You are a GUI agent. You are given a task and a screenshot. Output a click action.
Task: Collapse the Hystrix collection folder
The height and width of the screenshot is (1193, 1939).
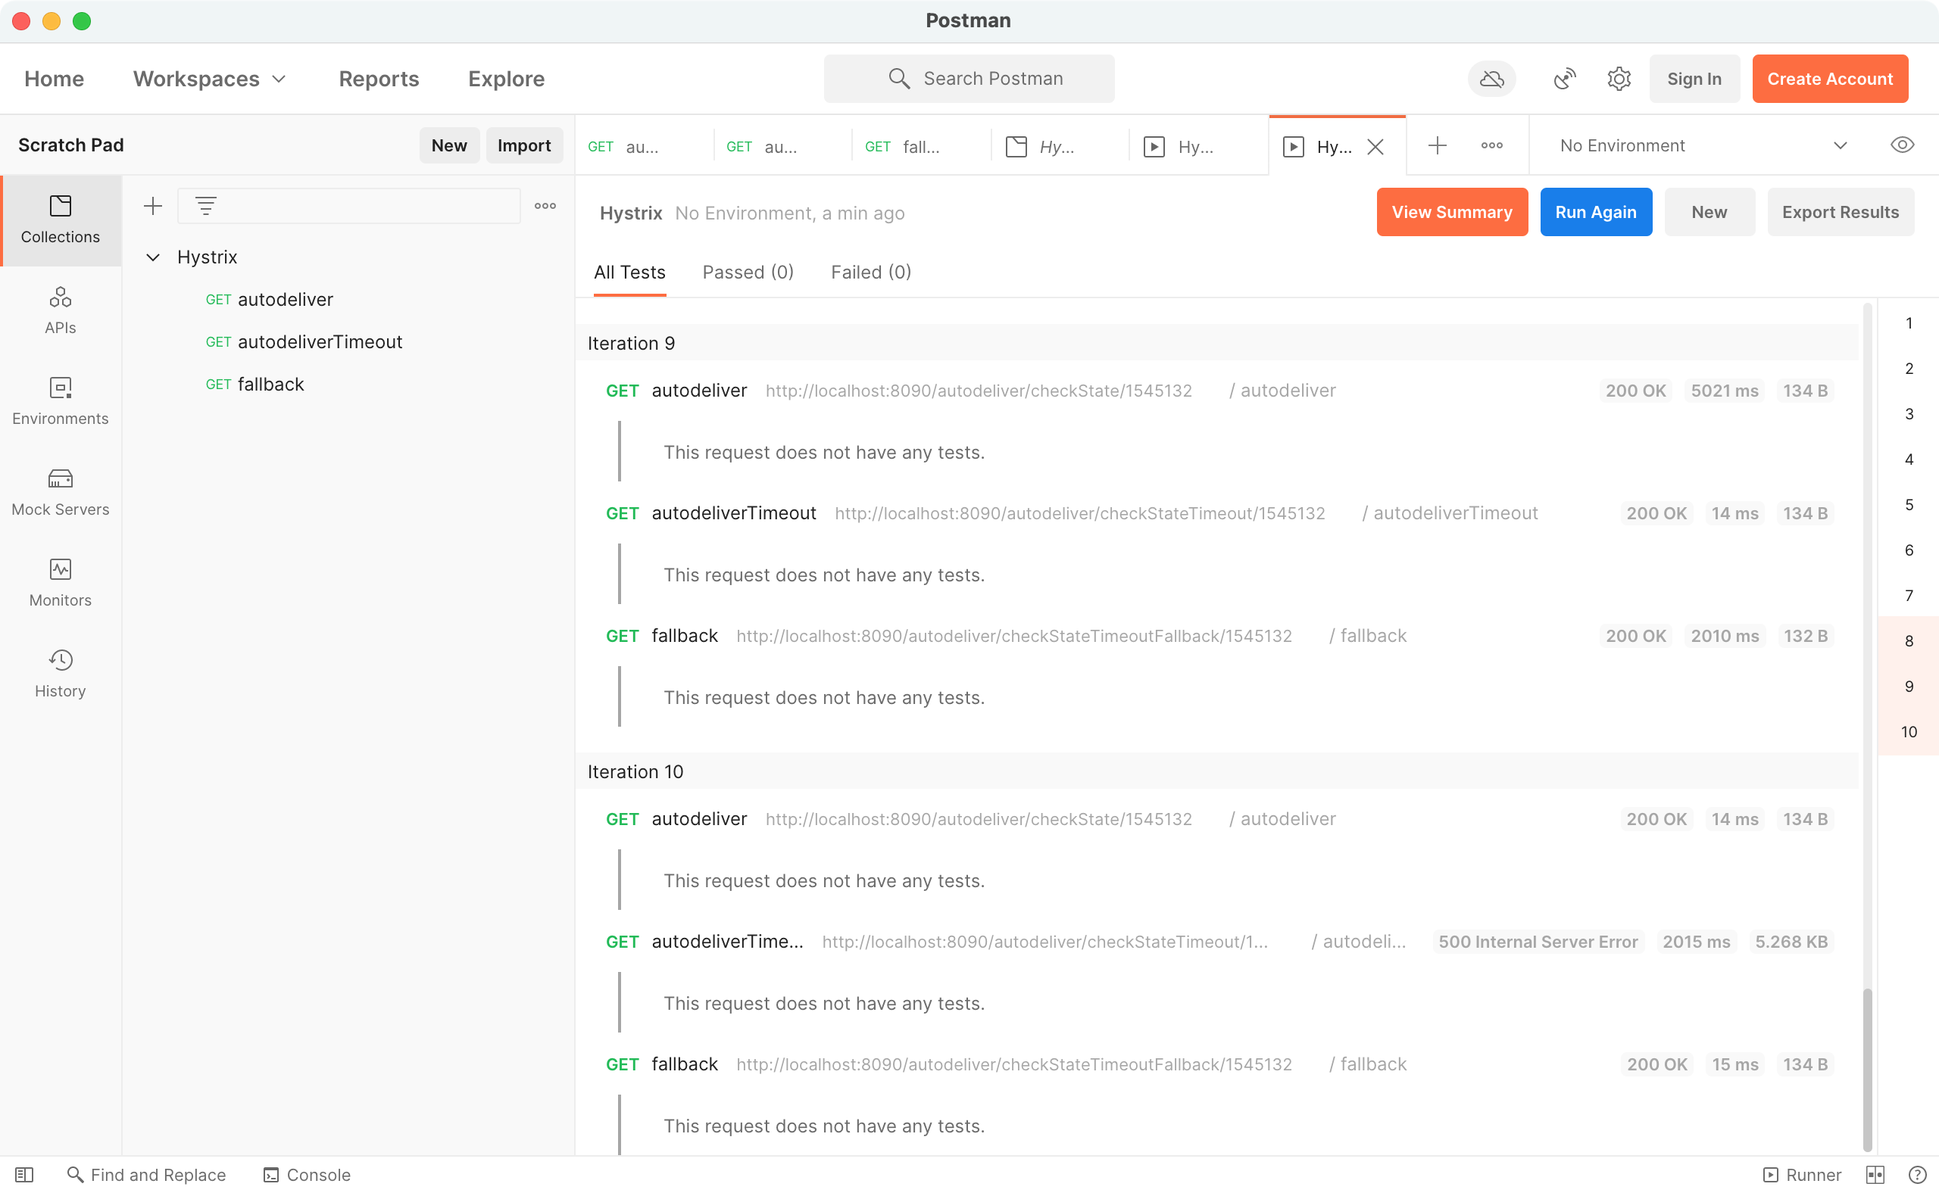click(x=153, y=257)
